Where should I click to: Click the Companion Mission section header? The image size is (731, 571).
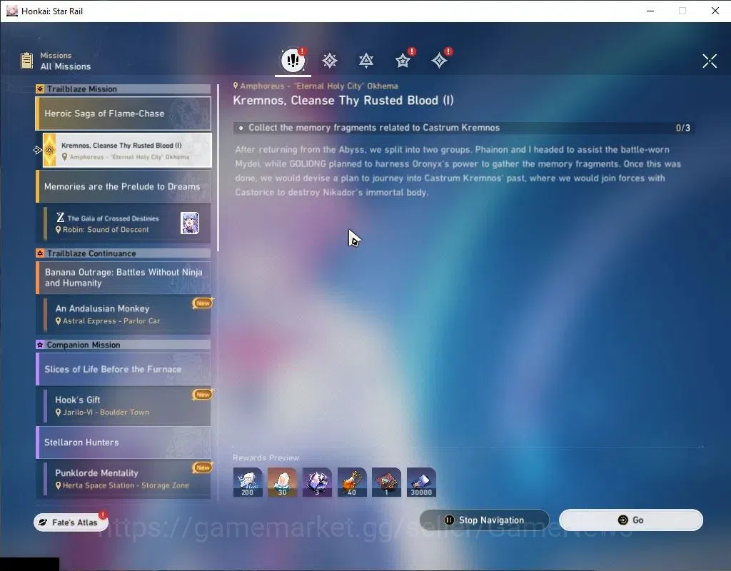[123, 345]
